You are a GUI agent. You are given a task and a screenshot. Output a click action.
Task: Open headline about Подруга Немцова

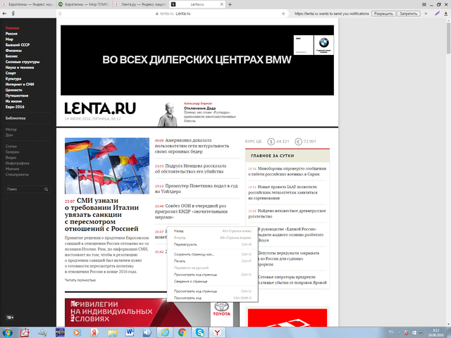pyautogui.click(x=190, y=169)
